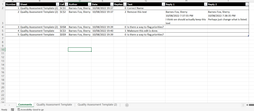Select row header 10
Viewport: 254px width, 111px height.
click(x=3, y=49)
